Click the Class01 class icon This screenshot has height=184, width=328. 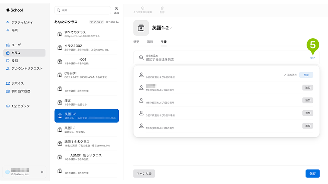pyautogui.click(x=60, y=75)
